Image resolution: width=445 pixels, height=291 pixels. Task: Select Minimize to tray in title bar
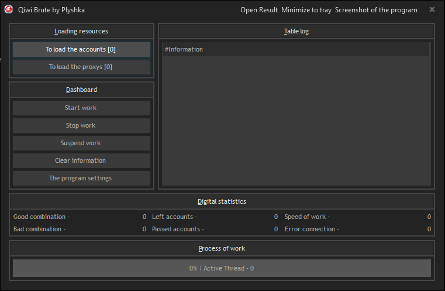306,10
